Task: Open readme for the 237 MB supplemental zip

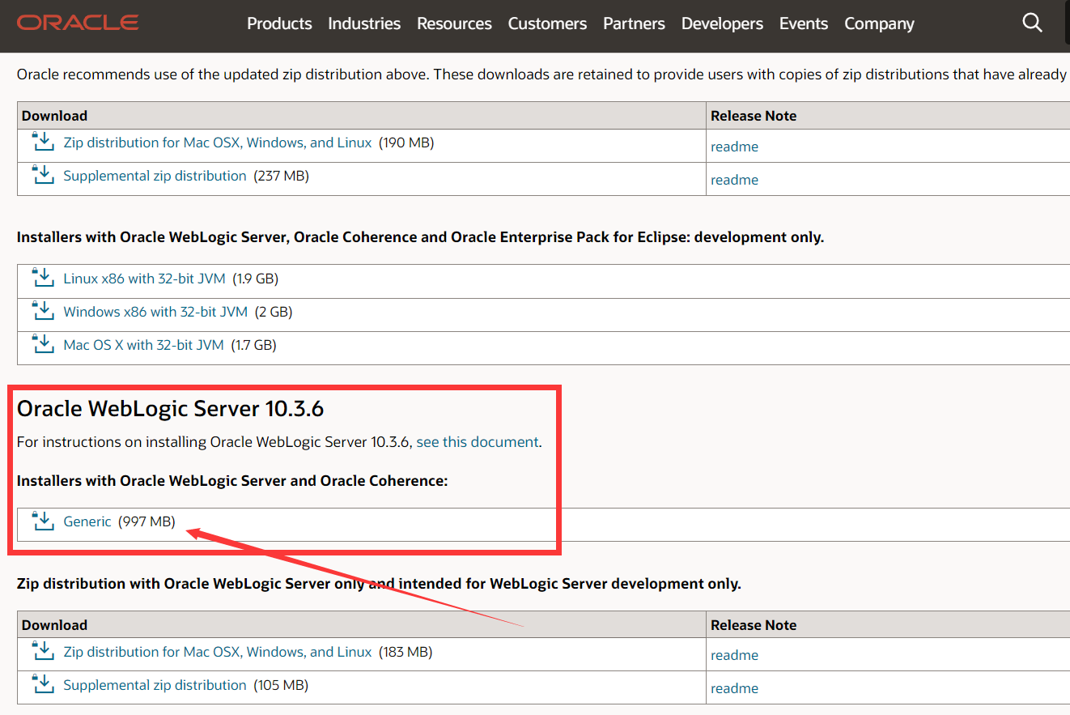Action: [734, 180]
